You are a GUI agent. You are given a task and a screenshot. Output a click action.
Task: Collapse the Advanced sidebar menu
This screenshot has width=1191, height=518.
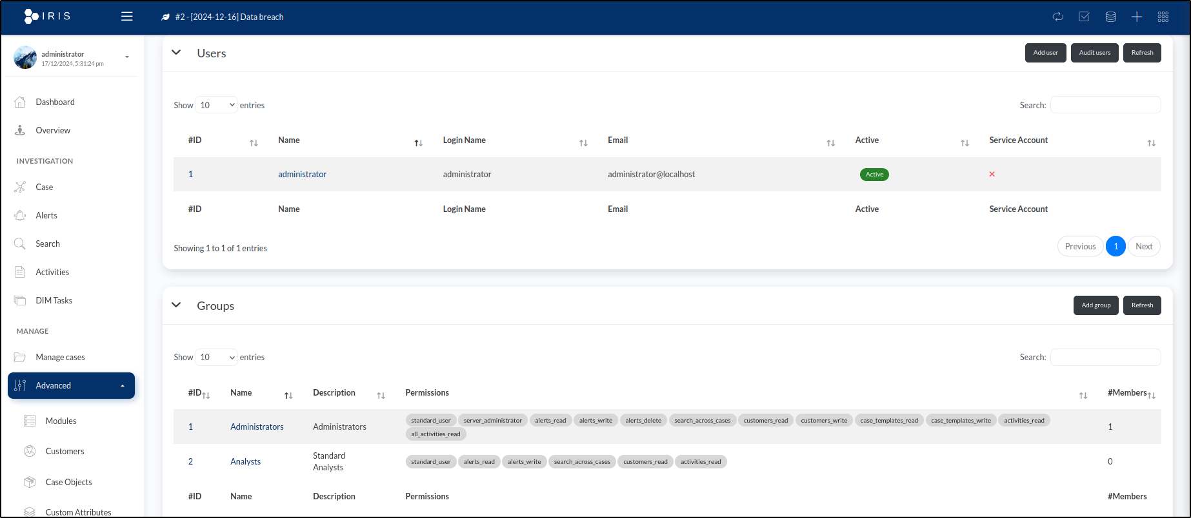(71, 385)
